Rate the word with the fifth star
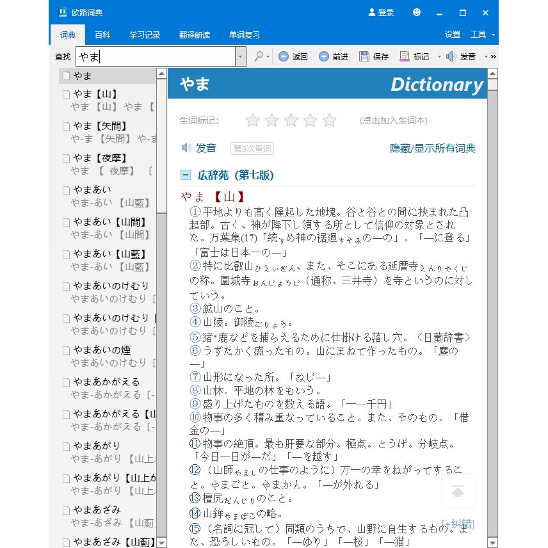548x548 pixels. tap(330, 120)
